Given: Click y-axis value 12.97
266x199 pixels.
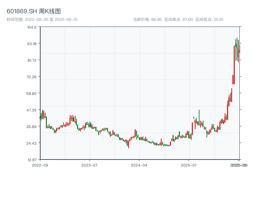Looking at the screenshot, I should (x=32, y=160).
